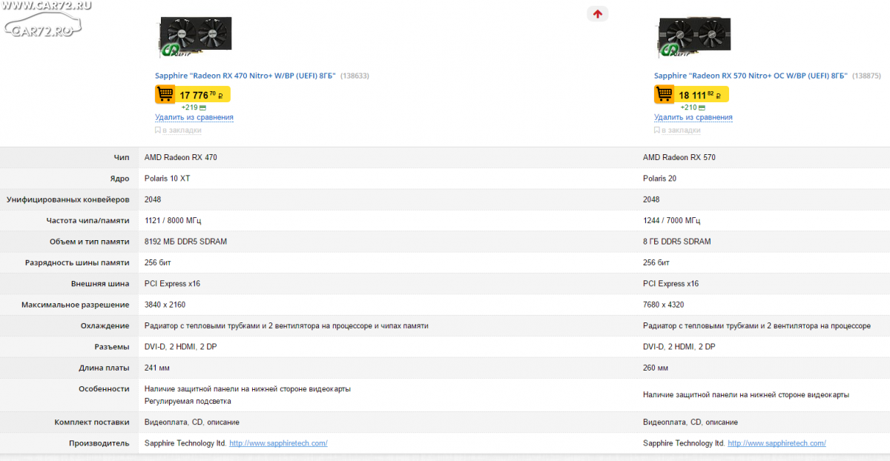Click the "Частота чипа/памяти" row label
Viewport: 890px width, 461px height.
coord(88,221)
